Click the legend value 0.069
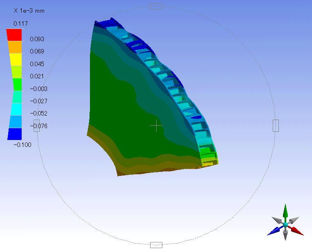Image resolution: width=312 pixels, height=251 pixels. click(37, 51)
